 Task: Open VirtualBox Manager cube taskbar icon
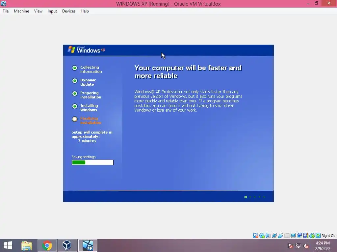[x=67, y=245]
